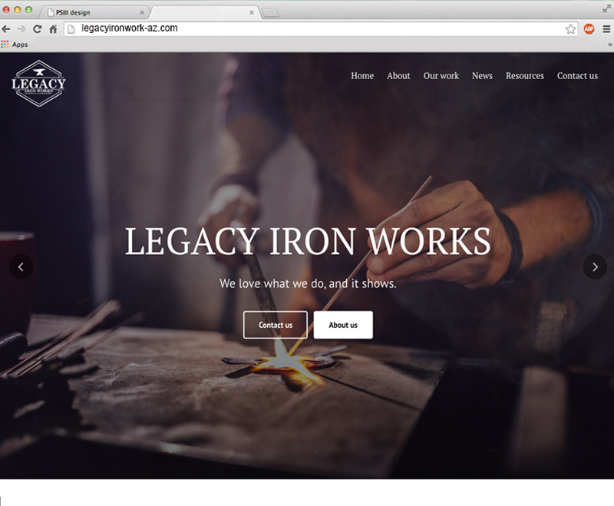The width and height of the screenshot is (614, 506).
Task: Click the Legacy Iron Works logo
Action: [x=38, y=84]
